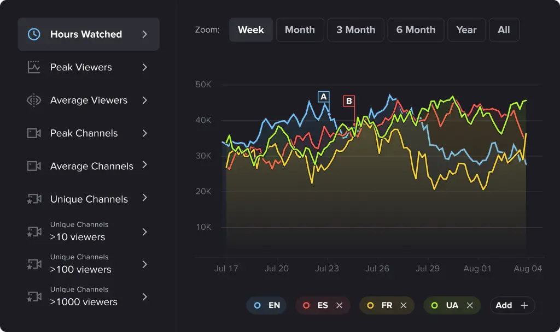Click the >100 viewers channel icon
Screen dimensions: 560x332
coord(34,264)
